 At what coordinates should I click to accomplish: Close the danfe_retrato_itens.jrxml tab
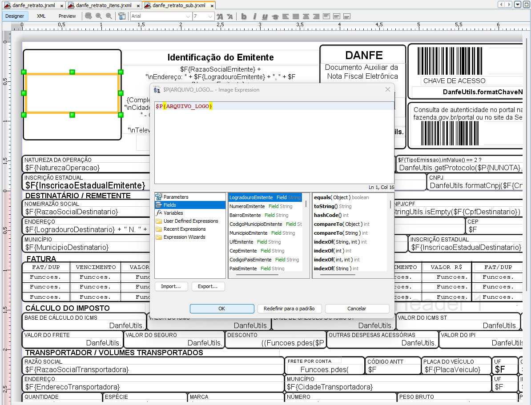(138, 6)
